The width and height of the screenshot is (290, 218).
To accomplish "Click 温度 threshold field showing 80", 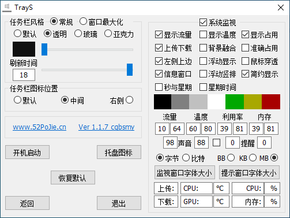I will coord(208,128).
